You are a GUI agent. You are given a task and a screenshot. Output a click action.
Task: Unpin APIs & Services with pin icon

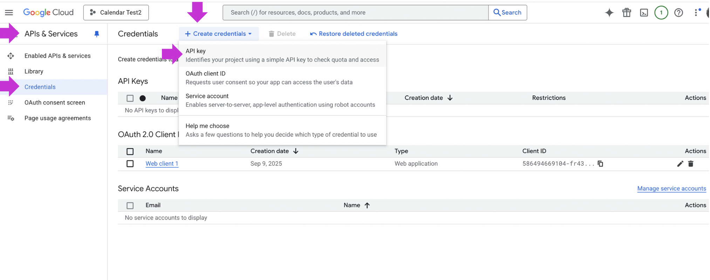97,34
